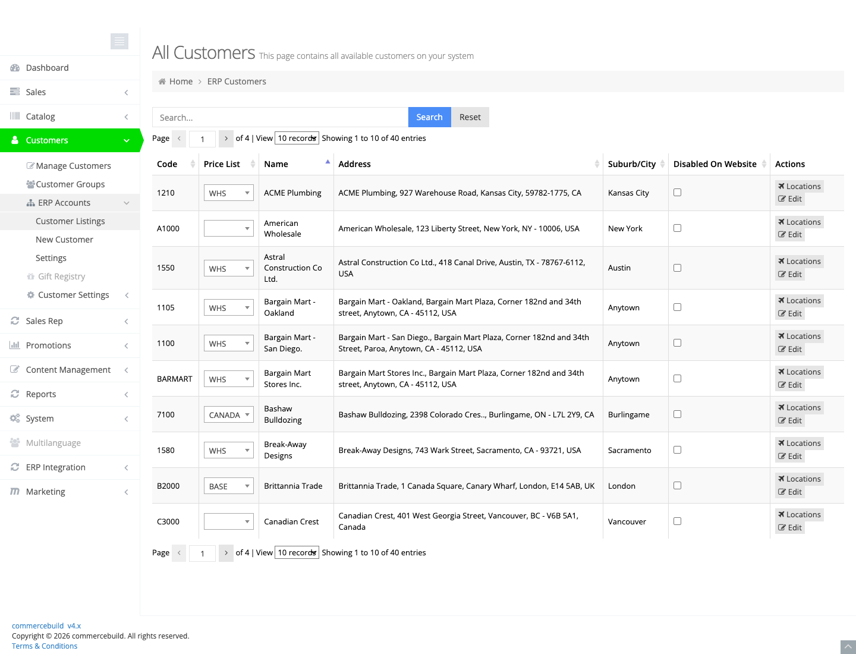Screen dimensions: 856x654
Task: Expand the Catalog menu chevron
Action: tap(126, 117)
